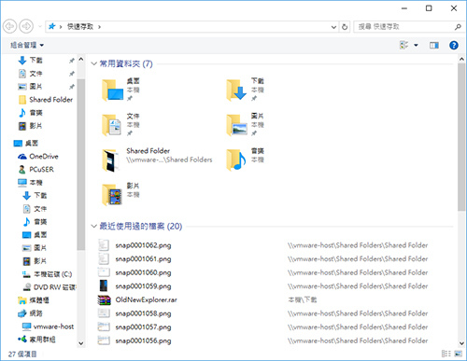
Task: Select 下載 under 本機 in sidebar
Action: [x=35, y=195]
